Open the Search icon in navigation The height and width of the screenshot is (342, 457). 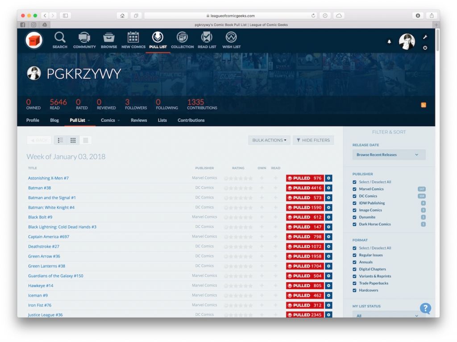60,40
